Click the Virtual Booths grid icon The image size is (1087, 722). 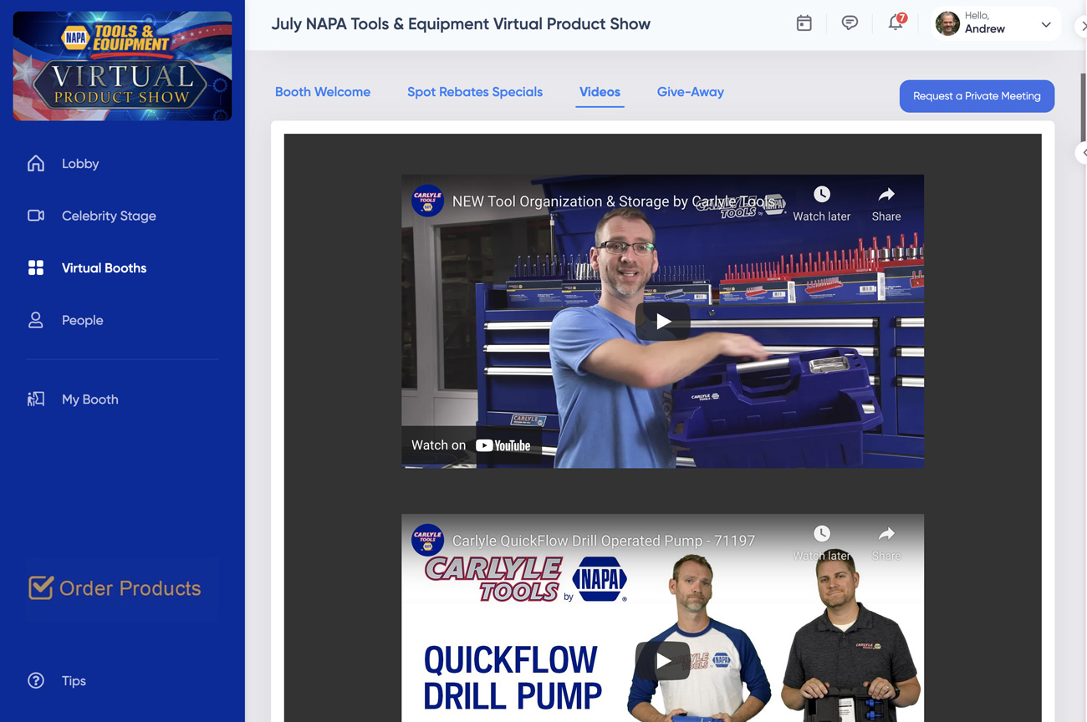pos(36,268)
